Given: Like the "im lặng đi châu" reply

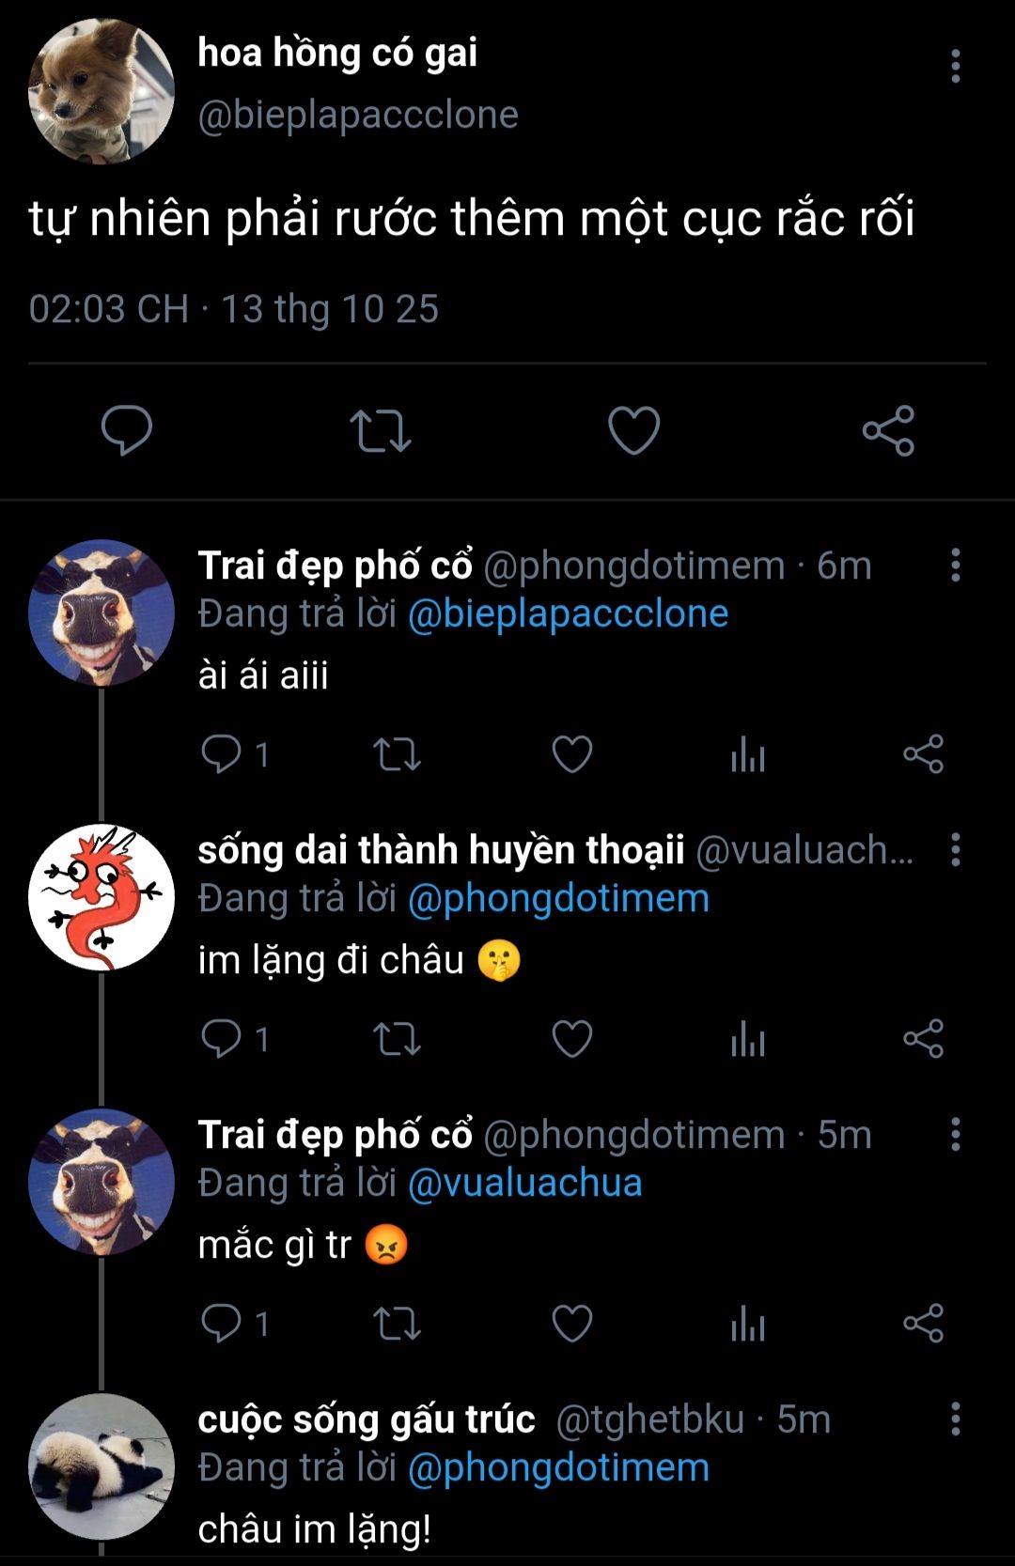Looking at the screenshot, I should (x=571, y=1039).
